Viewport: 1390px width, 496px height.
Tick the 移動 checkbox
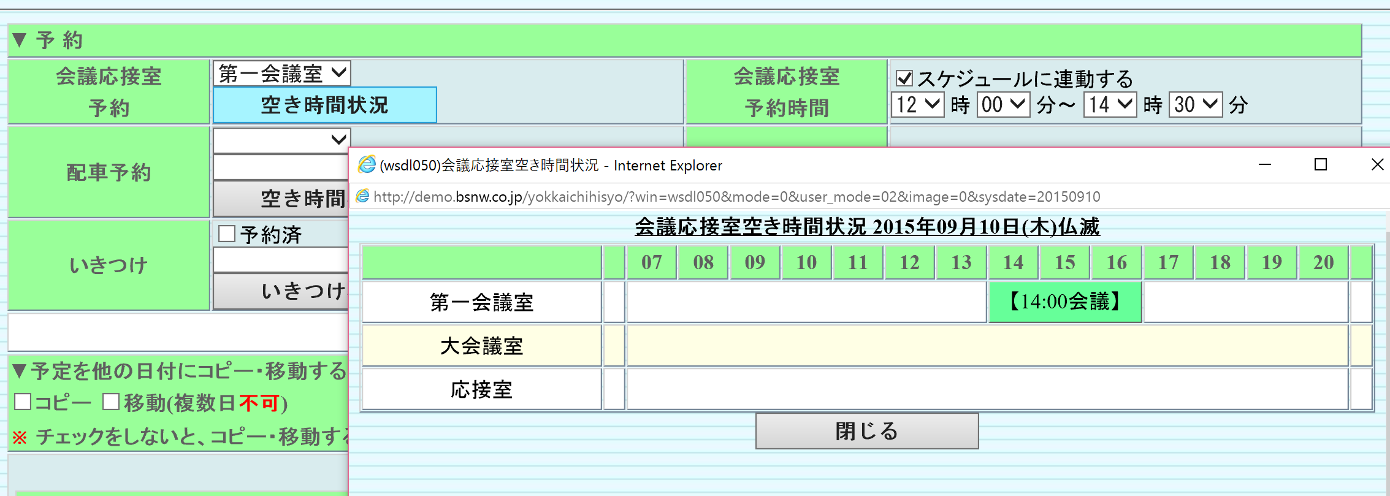click(111, 402)
